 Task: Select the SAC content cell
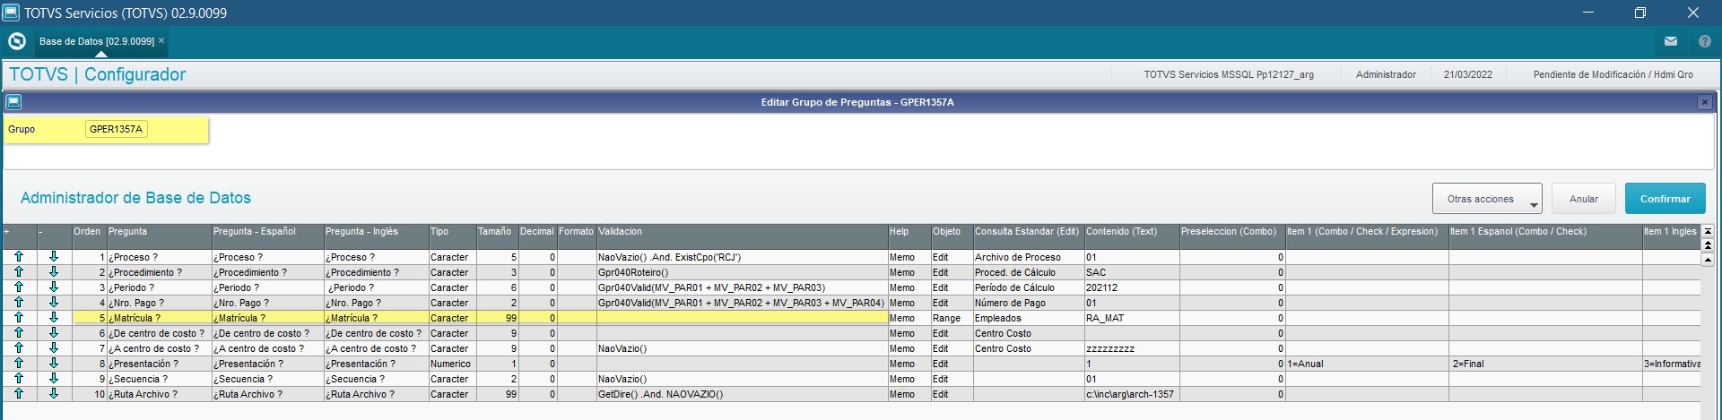click(1131, 272)
